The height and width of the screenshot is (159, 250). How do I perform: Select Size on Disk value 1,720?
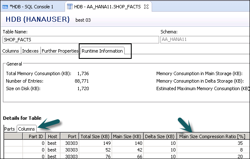pos(83,88)
